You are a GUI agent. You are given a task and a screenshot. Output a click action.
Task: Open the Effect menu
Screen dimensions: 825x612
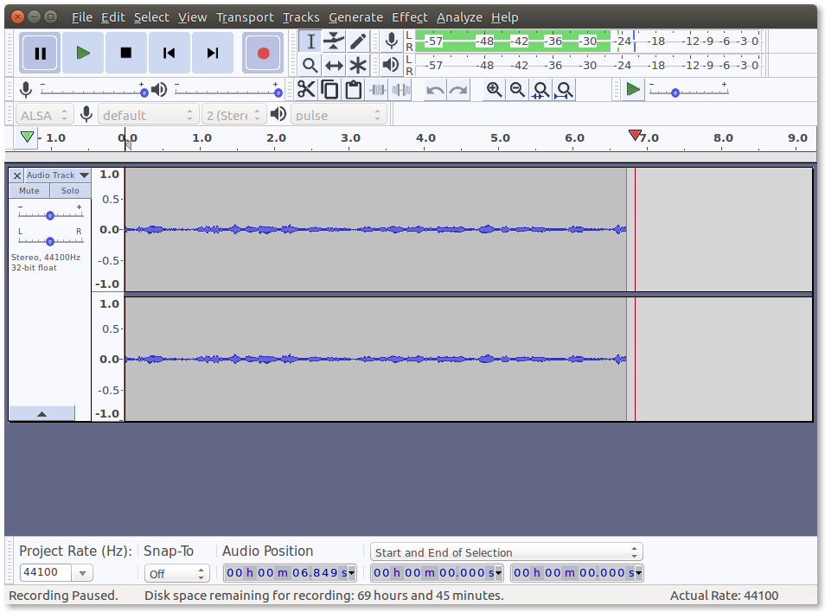[409, 17]
